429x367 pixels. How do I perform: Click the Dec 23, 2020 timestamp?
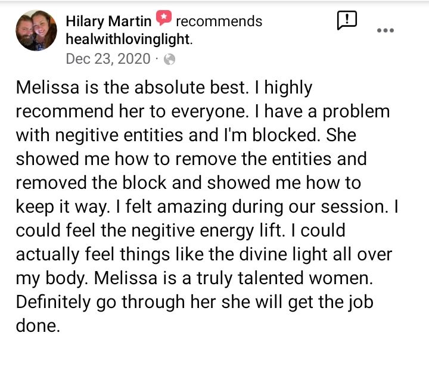(108, 58)
